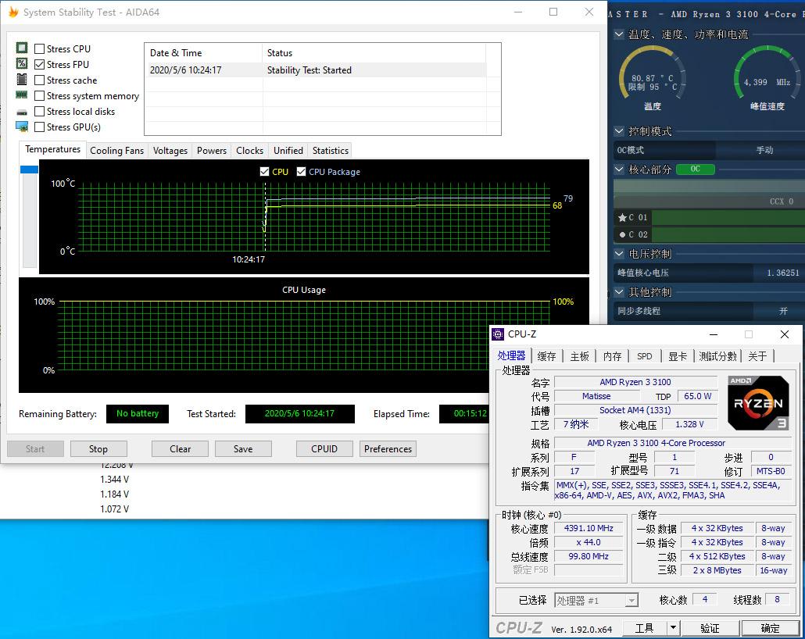
Task: Click the AIDA64 flame icon in title bar
Action: [x=13, y=12]
